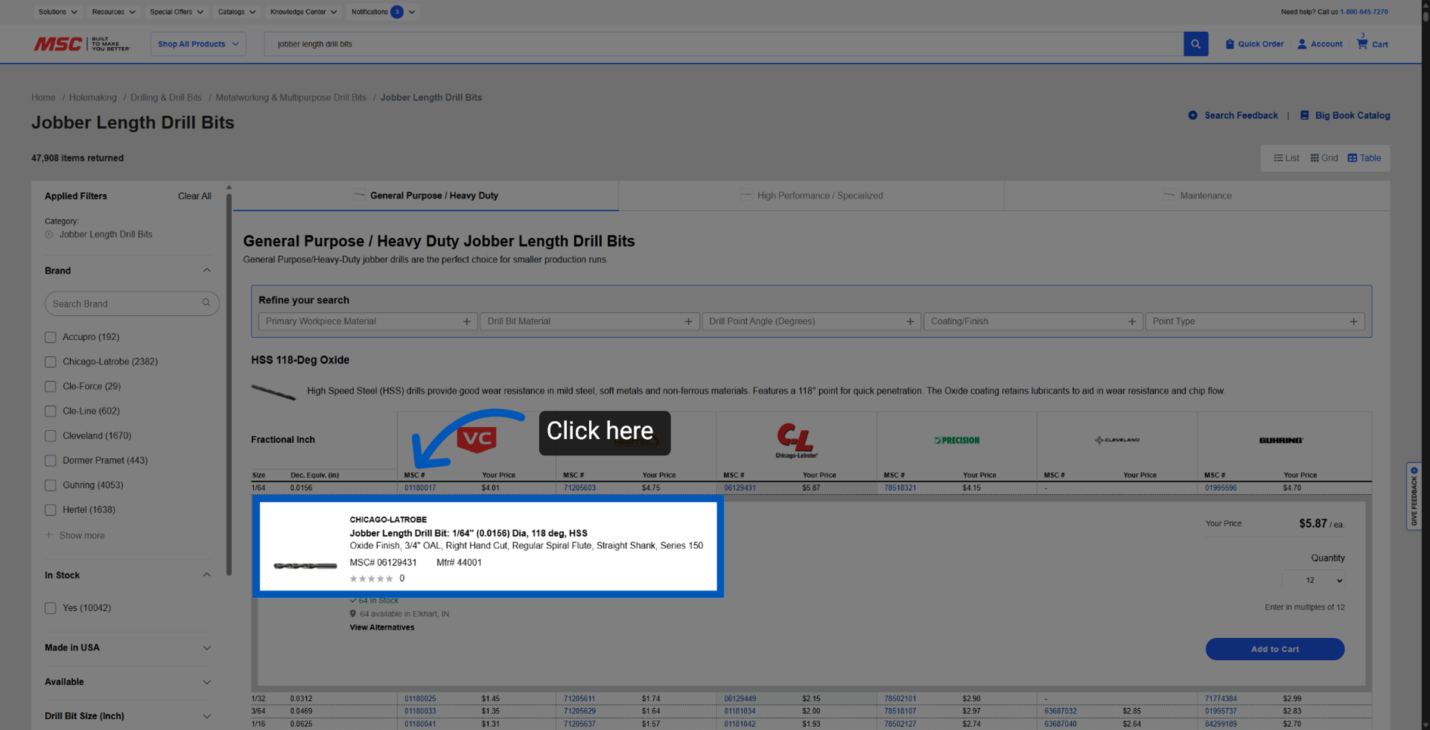Click plus icon on Point Type

click(x=1354, y=321)
